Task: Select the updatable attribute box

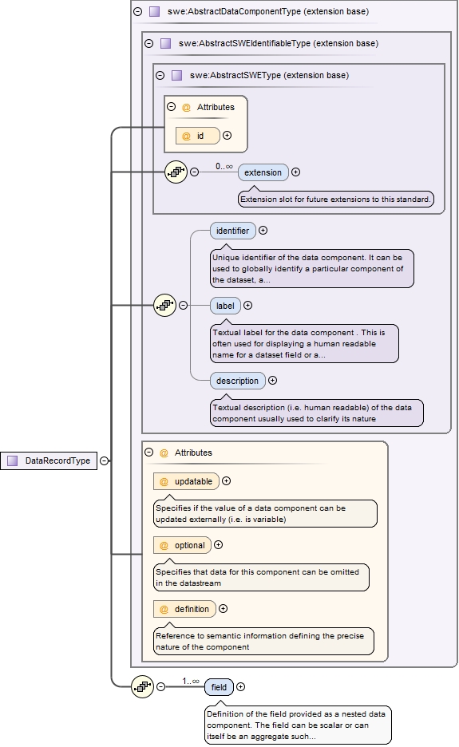Action: click(186, 481)
